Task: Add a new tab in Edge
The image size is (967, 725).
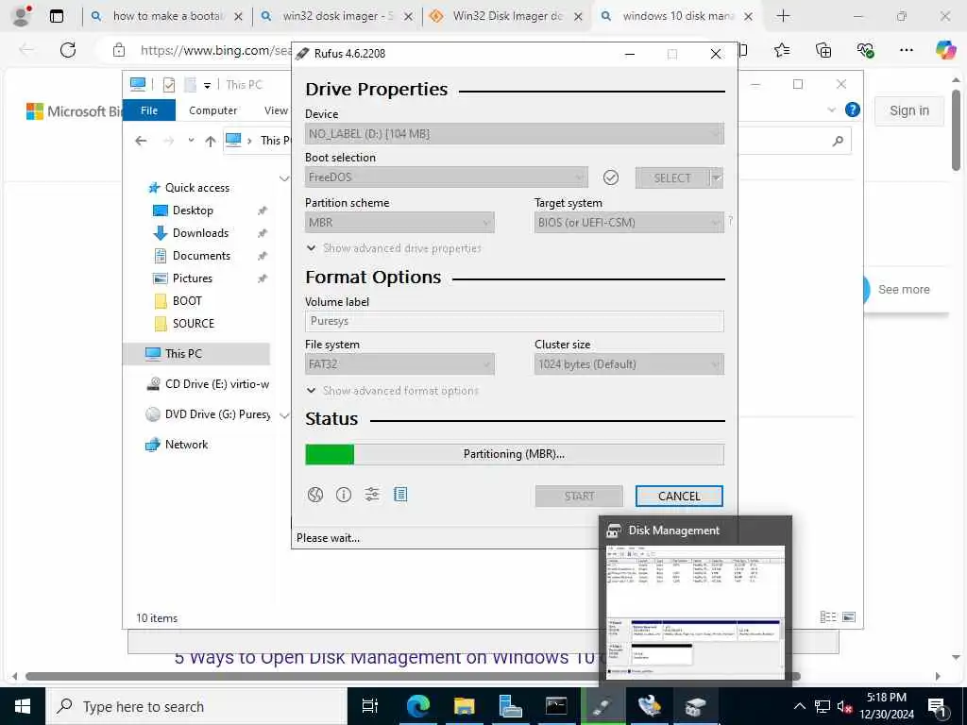Action: [x=783, y=16]
